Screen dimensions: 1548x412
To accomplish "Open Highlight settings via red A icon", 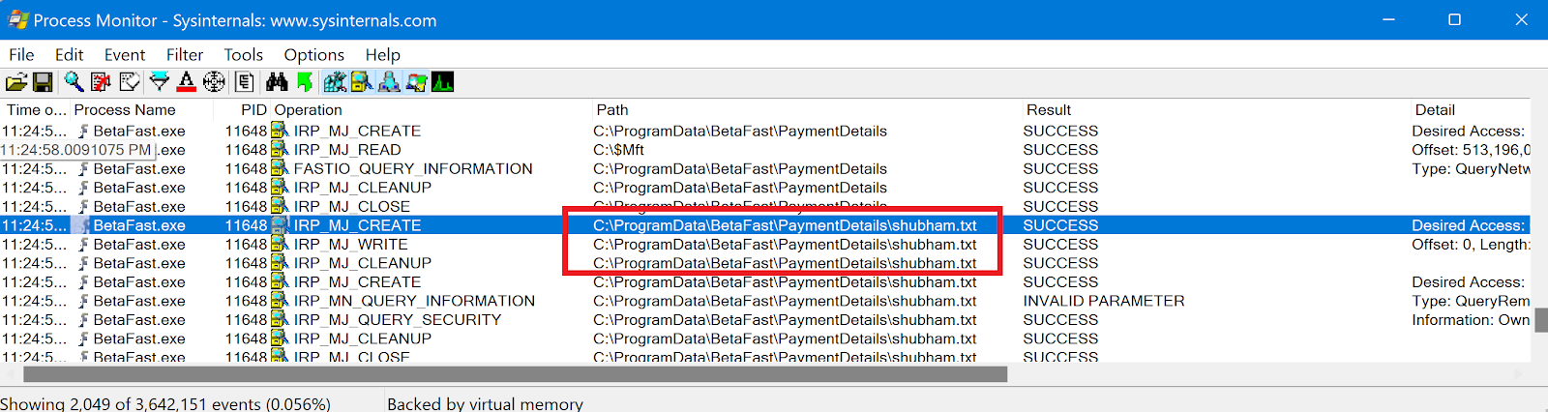I will (x=187, y=82).
